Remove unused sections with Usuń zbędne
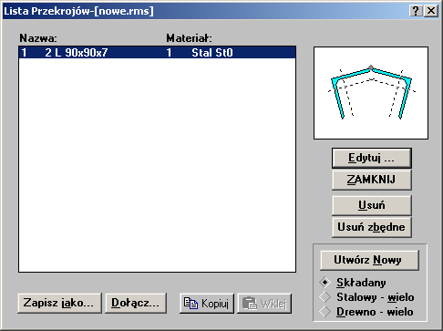Screen dimensions: 443x331 click(x=372, y=227)
